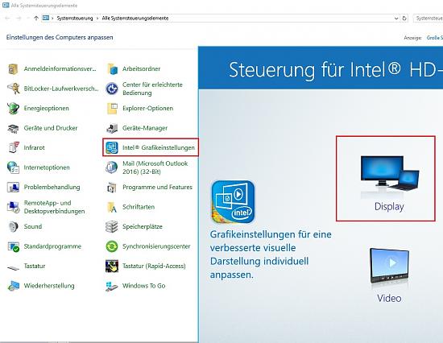Viewport: 443px width, 343px height.
Task: Open the Synchronisierungscenter green icon
Action: (112, 246)
